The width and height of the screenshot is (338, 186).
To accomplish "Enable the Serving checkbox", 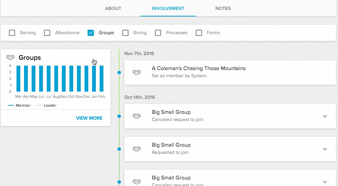I will [12, 33].
